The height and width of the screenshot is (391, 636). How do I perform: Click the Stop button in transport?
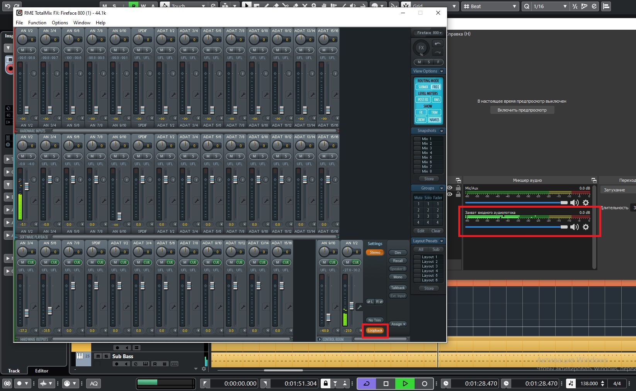[386, 383]
